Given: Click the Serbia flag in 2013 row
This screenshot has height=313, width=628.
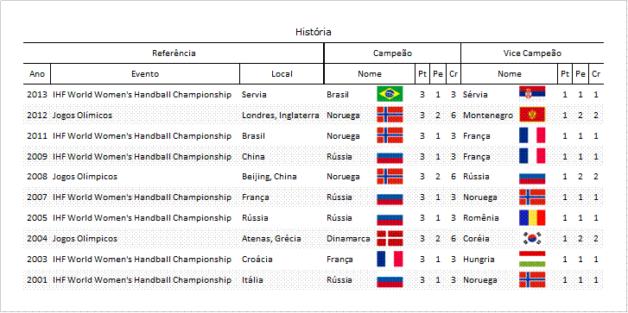Looking at the screenshot, I should pyautogui.click(x=532, y=94).
